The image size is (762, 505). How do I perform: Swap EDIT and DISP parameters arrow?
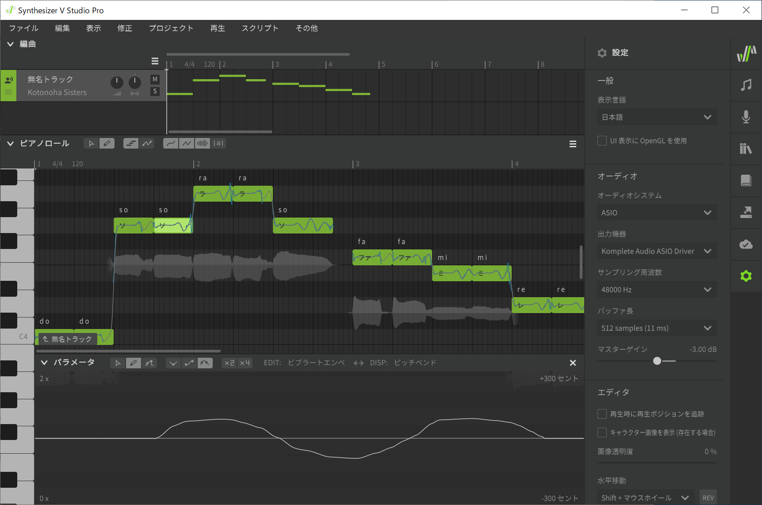[x=358, y=363]
